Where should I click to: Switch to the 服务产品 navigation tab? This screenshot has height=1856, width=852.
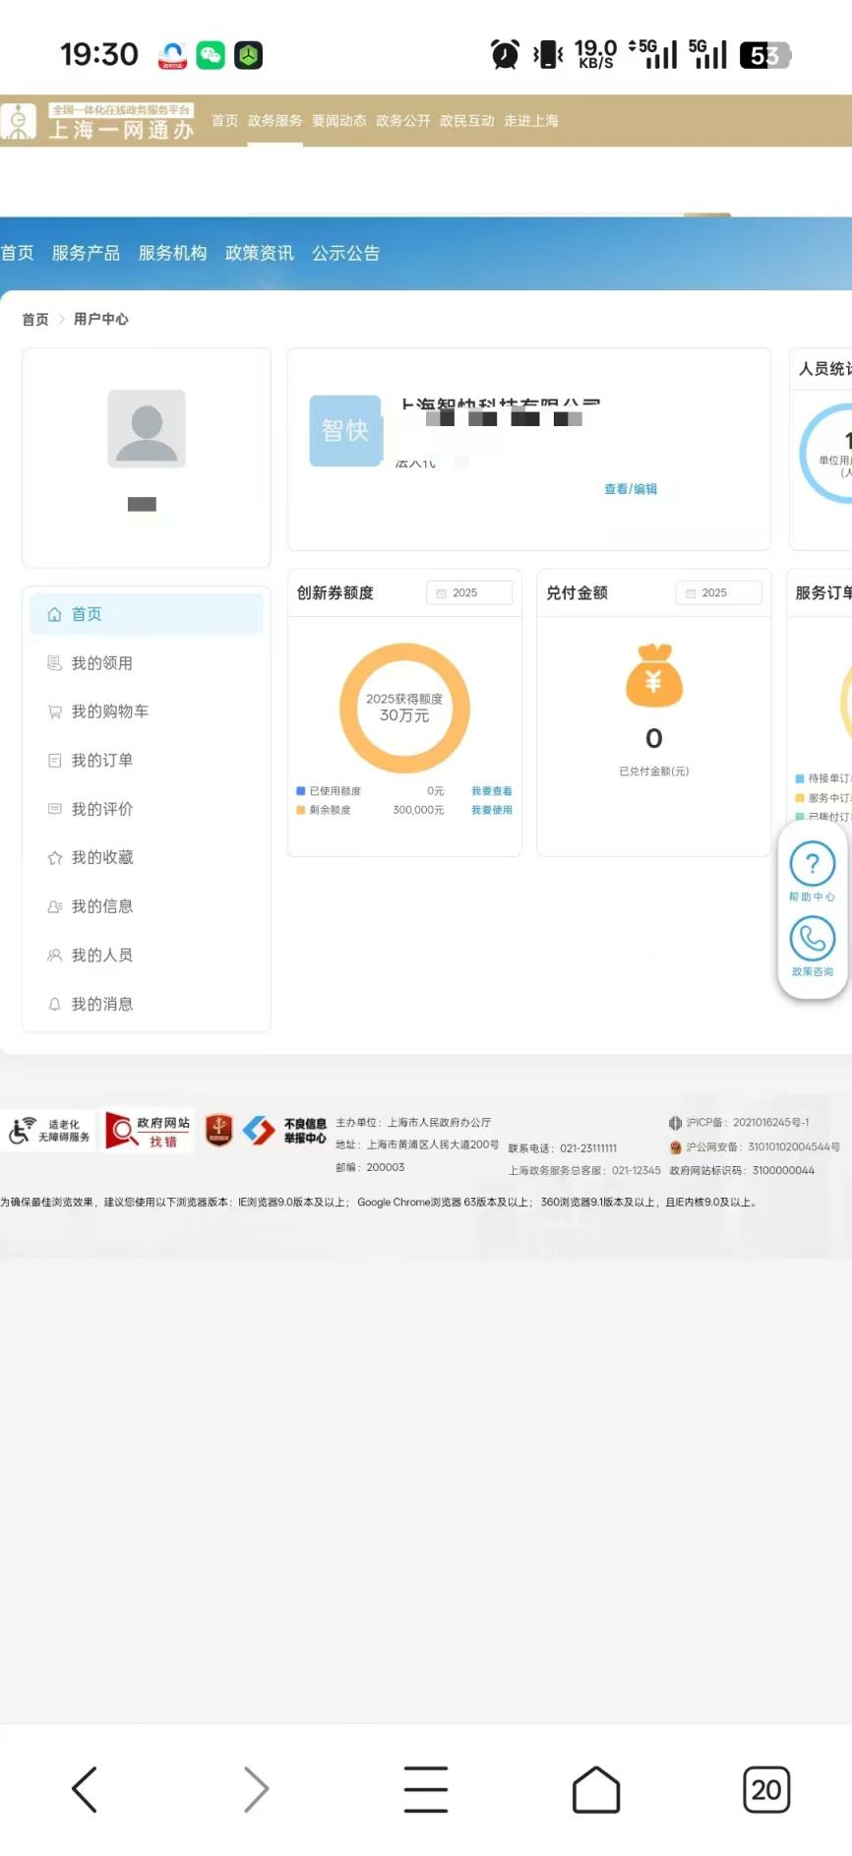[86, 253]
